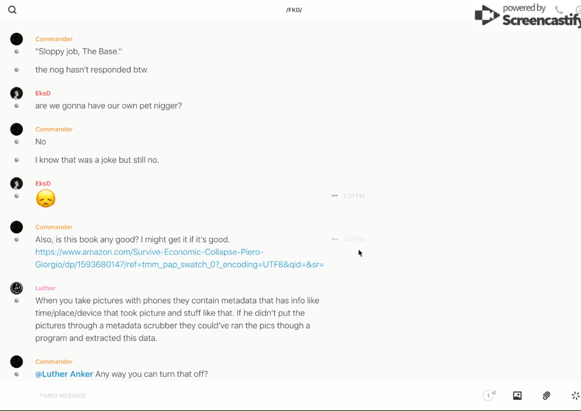Image resolution: width=581 pixels, height=411 pixels.
Task: Click the paperclip attachment icon
Action: pyautogui.click(x=546, y=396)
